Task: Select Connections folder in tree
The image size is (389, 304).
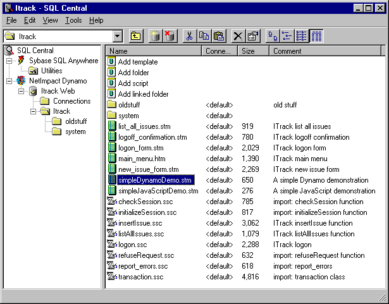Action: point(72,101)
